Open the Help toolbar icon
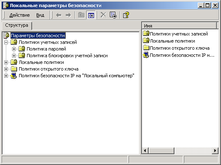This screenshot has width=221, height=165. tap(126, 15)
